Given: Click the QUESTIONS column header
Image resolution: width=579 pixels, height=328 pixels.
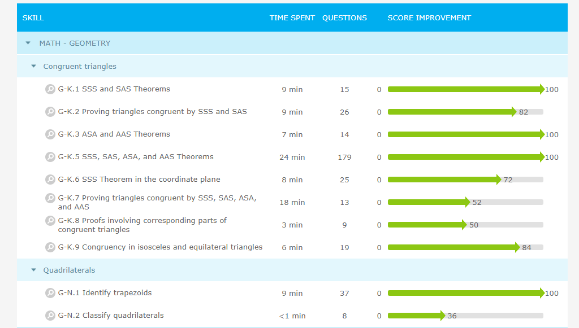Looking at the screenshot, I should click(344, 18).
